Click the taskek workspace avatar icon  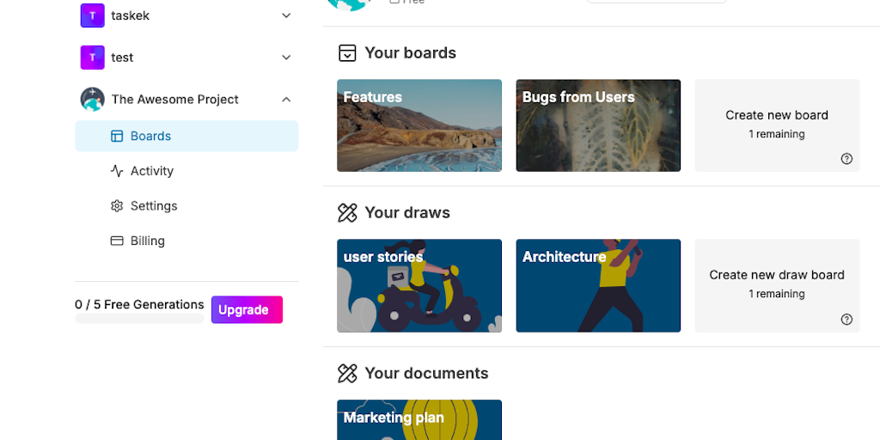(x=92, y=15)
